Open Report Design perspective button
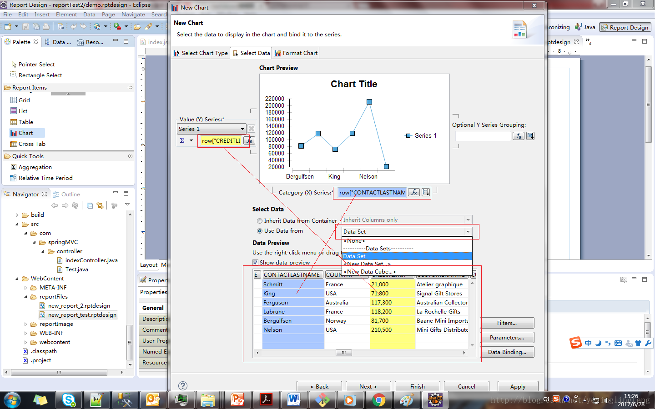 [625, 27]
